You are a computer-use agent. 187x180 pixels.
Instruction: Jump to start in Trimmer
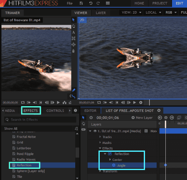(41, 102)
